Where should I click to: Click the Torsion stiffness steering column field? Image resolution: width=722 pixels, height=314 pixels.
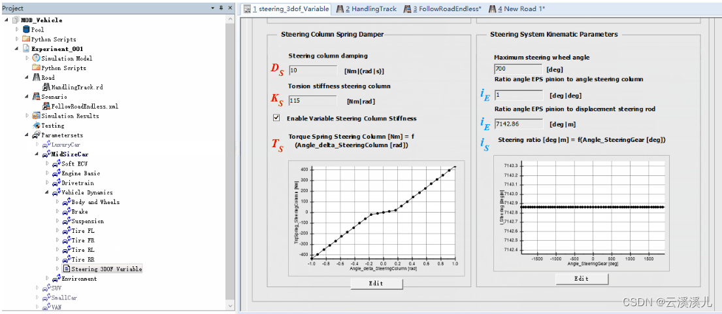tap(313, 101)
